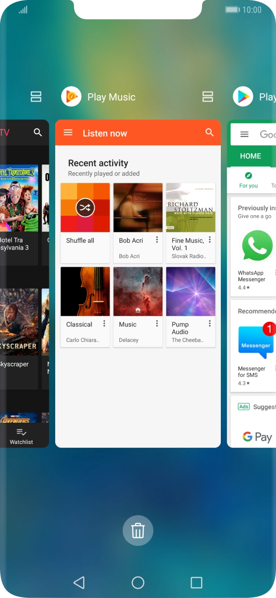Tap the Ads badge in Play Store

point(244,407)
